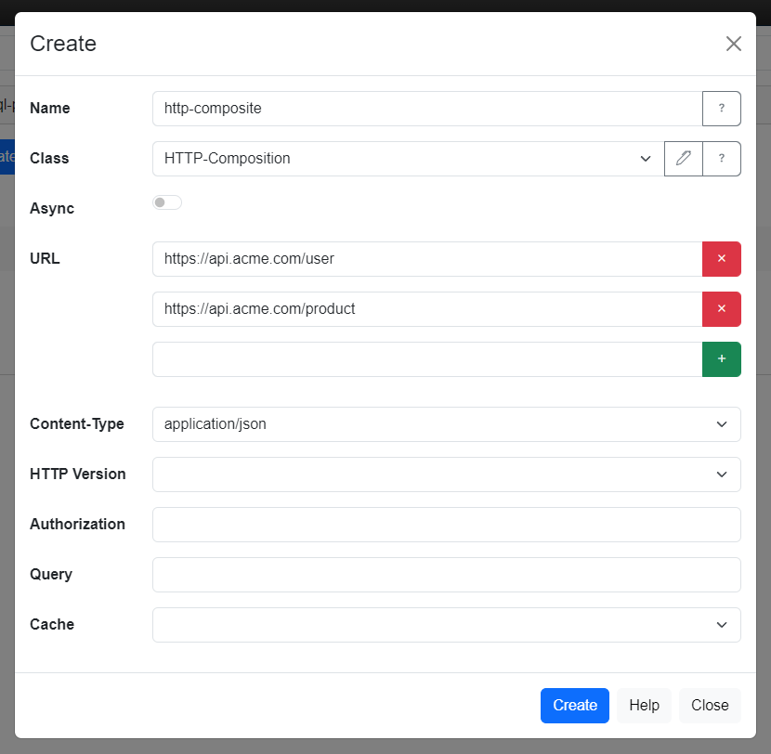Click the Close button in footer
Screen dimensions: 771x754
710,706
